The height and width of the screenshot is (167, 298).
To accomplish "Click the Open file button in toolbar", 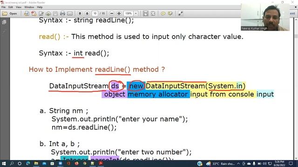I will point(10,13).
